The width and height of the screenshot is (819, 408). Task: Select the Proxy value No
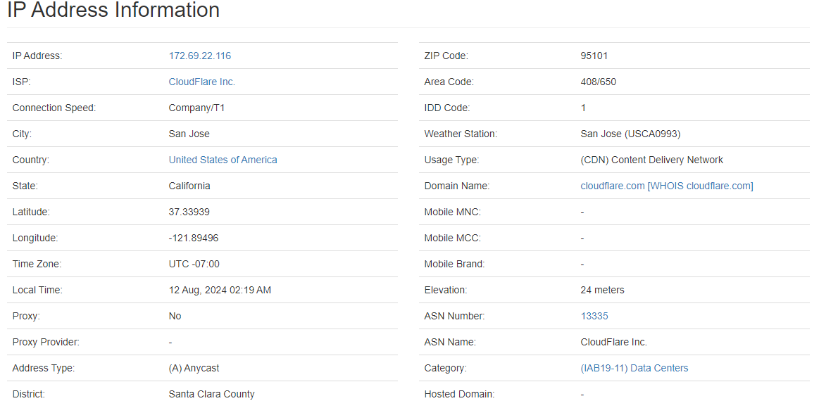click(x=175, y=316)
